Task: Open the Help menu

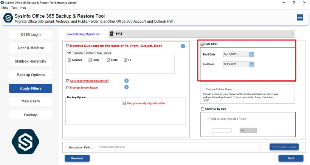Action: click(x=23, y=8)
